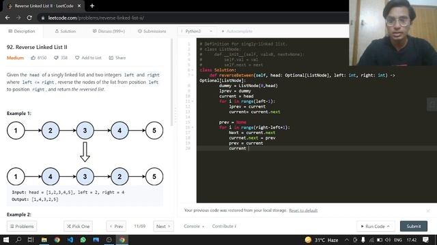The height and width of the screenshot is (245, 437).
Task: Submit the solution
Action: click(x=414, y=226)
